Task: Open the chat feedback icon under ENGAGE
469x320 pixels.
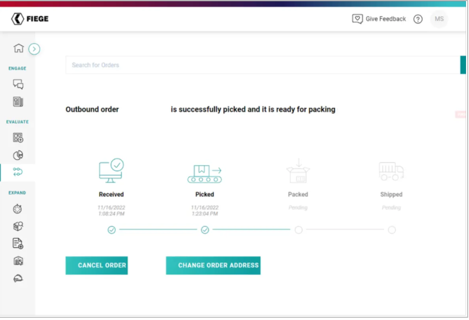Action: (x=18, y=84)
